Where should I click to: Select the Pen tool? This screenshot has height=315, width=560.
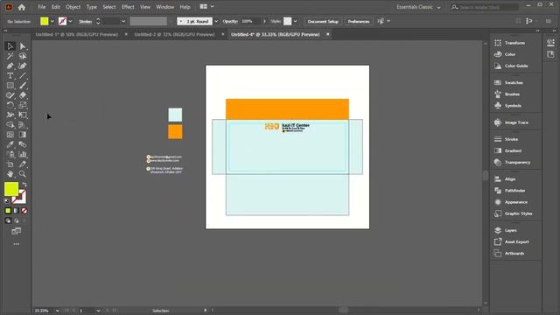(10, 66)
